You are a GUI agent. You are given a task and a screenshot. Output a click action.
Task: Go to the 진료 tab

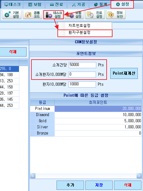[x=56, y=5]
